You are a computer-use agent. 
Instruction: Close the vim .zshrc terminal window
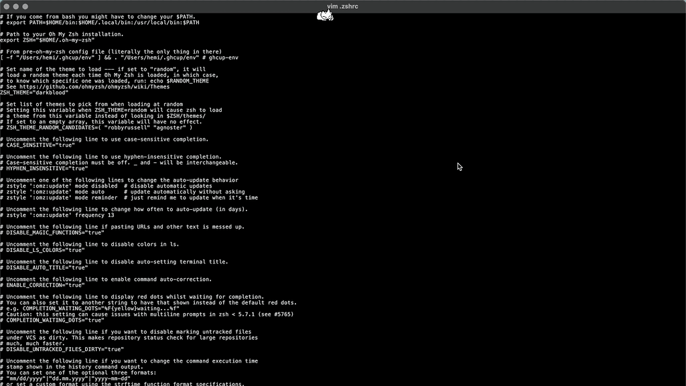pos(6,6)
